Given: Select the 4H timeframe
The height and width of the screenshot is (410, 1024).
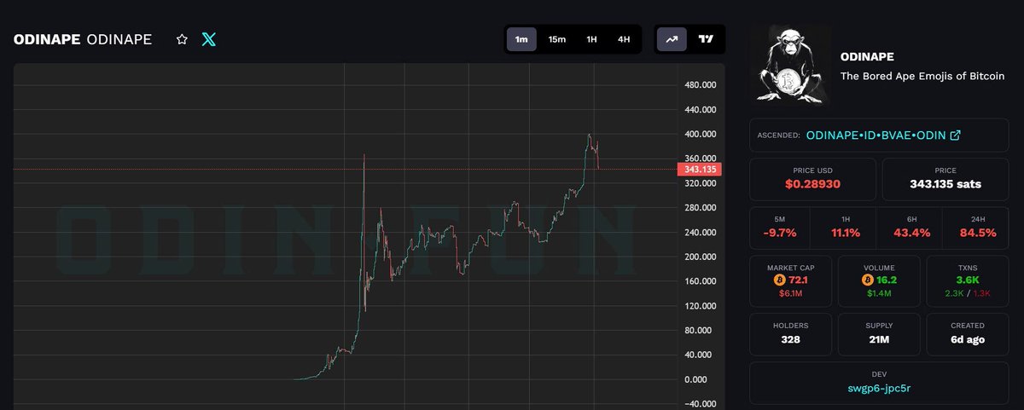Looking at the screenshot, I should [624, 39].
